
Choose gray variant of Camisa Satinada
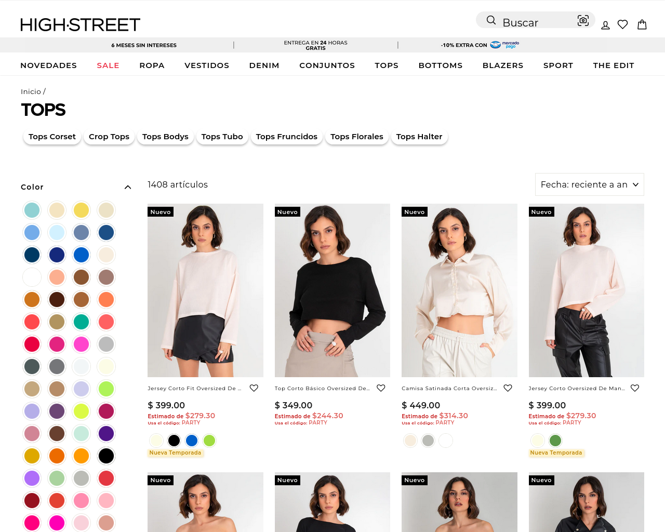point(428,441)
